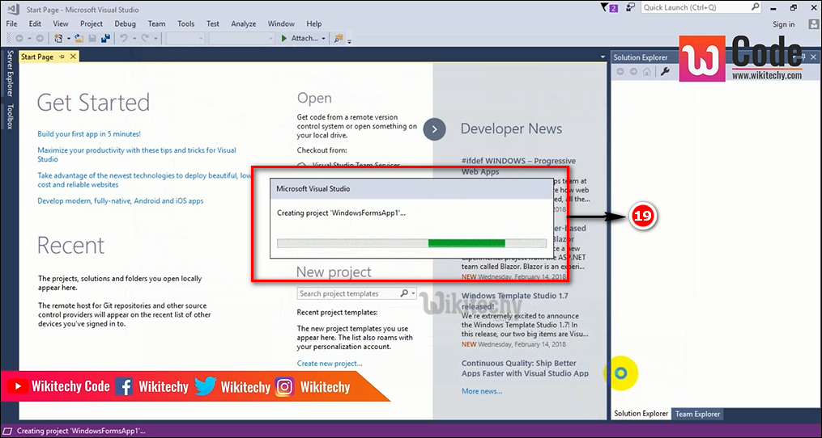Open the Search project templates dropdown arrow
Screen dimensions: 822x438
(413, 293)
